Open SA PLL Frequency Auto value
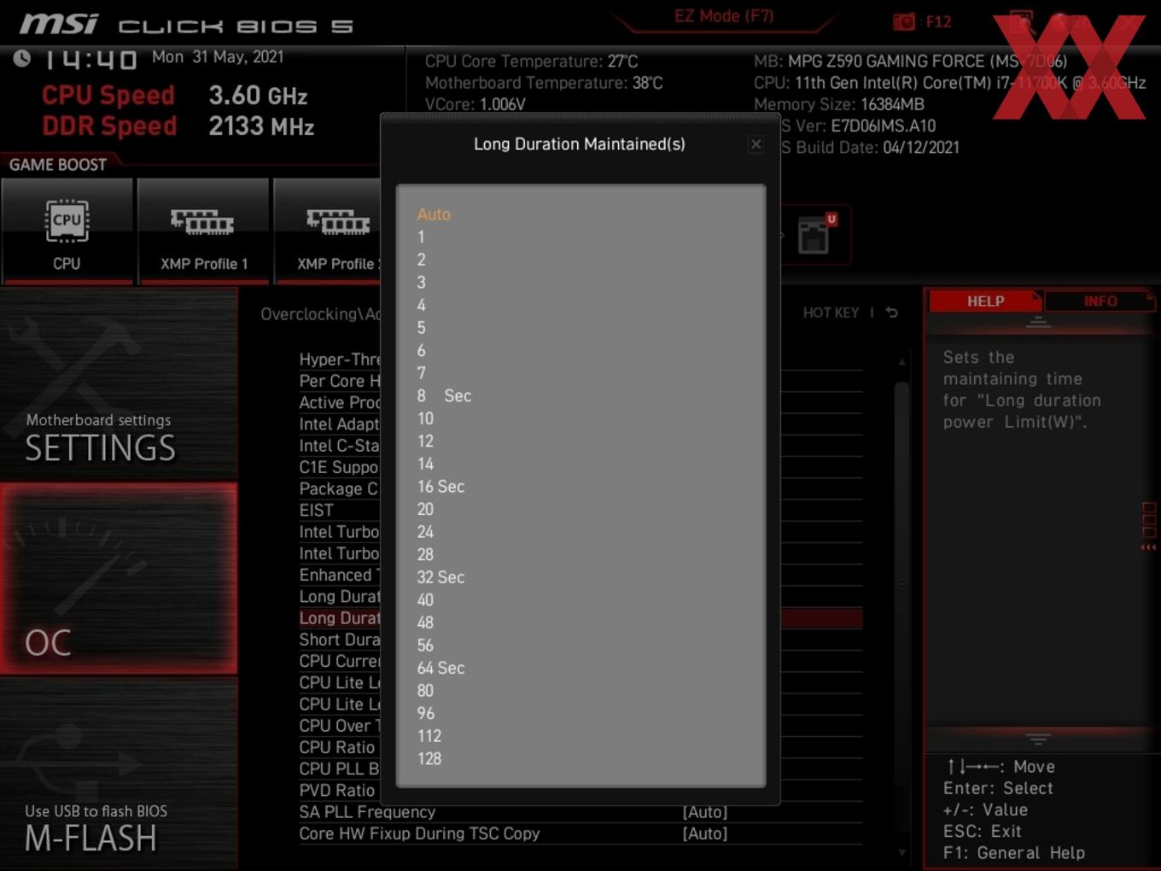The height and width of the screenshot is (871, 1161). 705,812
